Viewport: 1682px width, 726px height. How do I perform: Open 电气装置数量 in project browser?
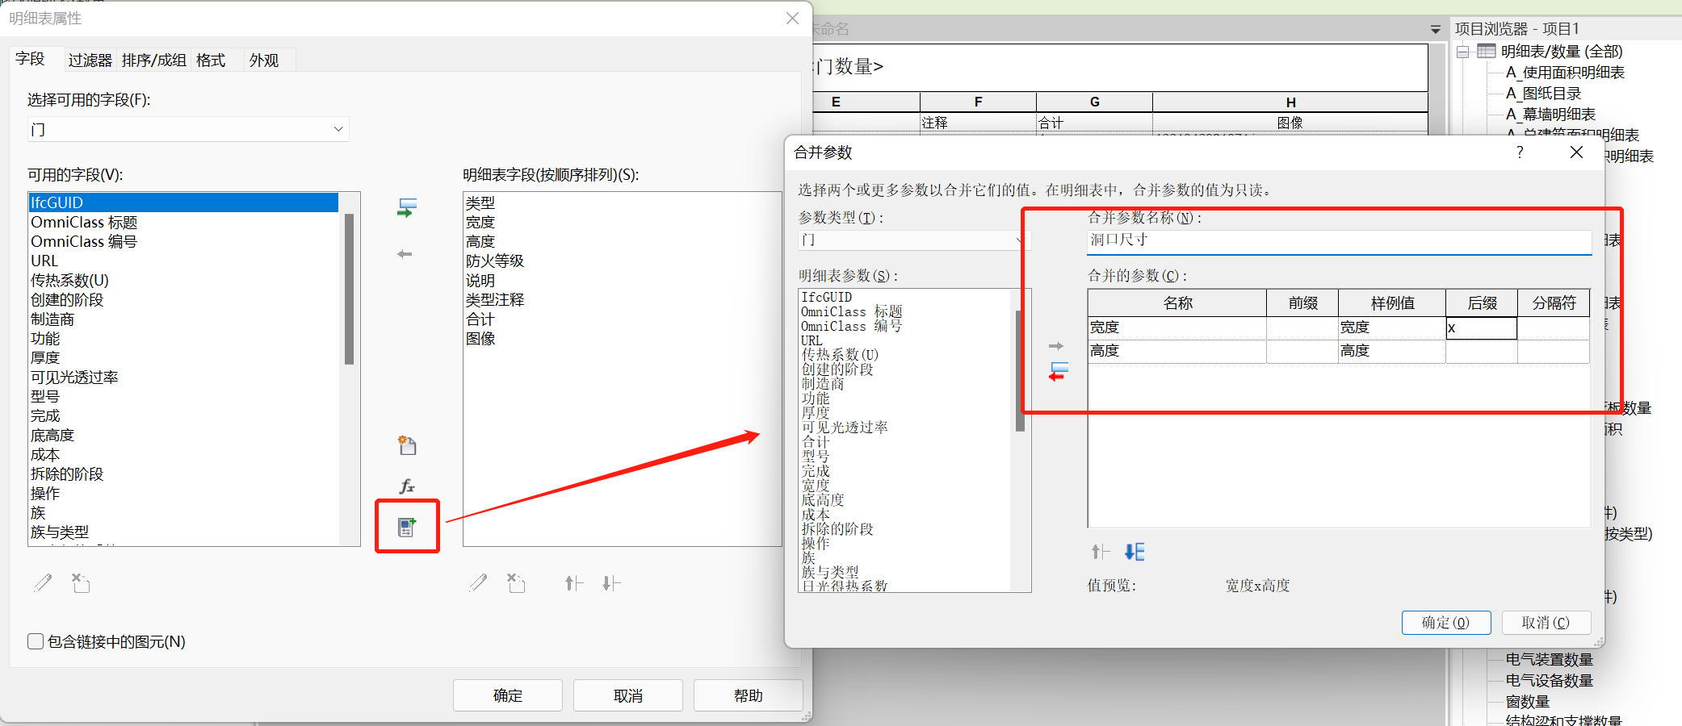1549,660
